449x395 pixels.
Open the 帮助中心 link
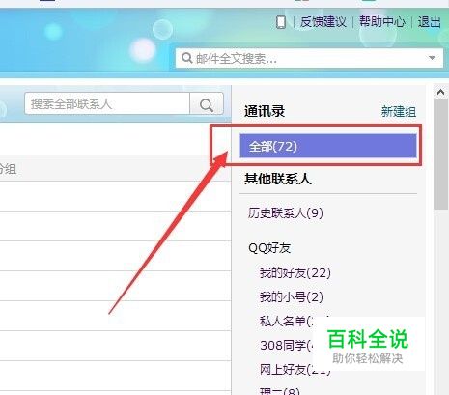pos(382,22)
